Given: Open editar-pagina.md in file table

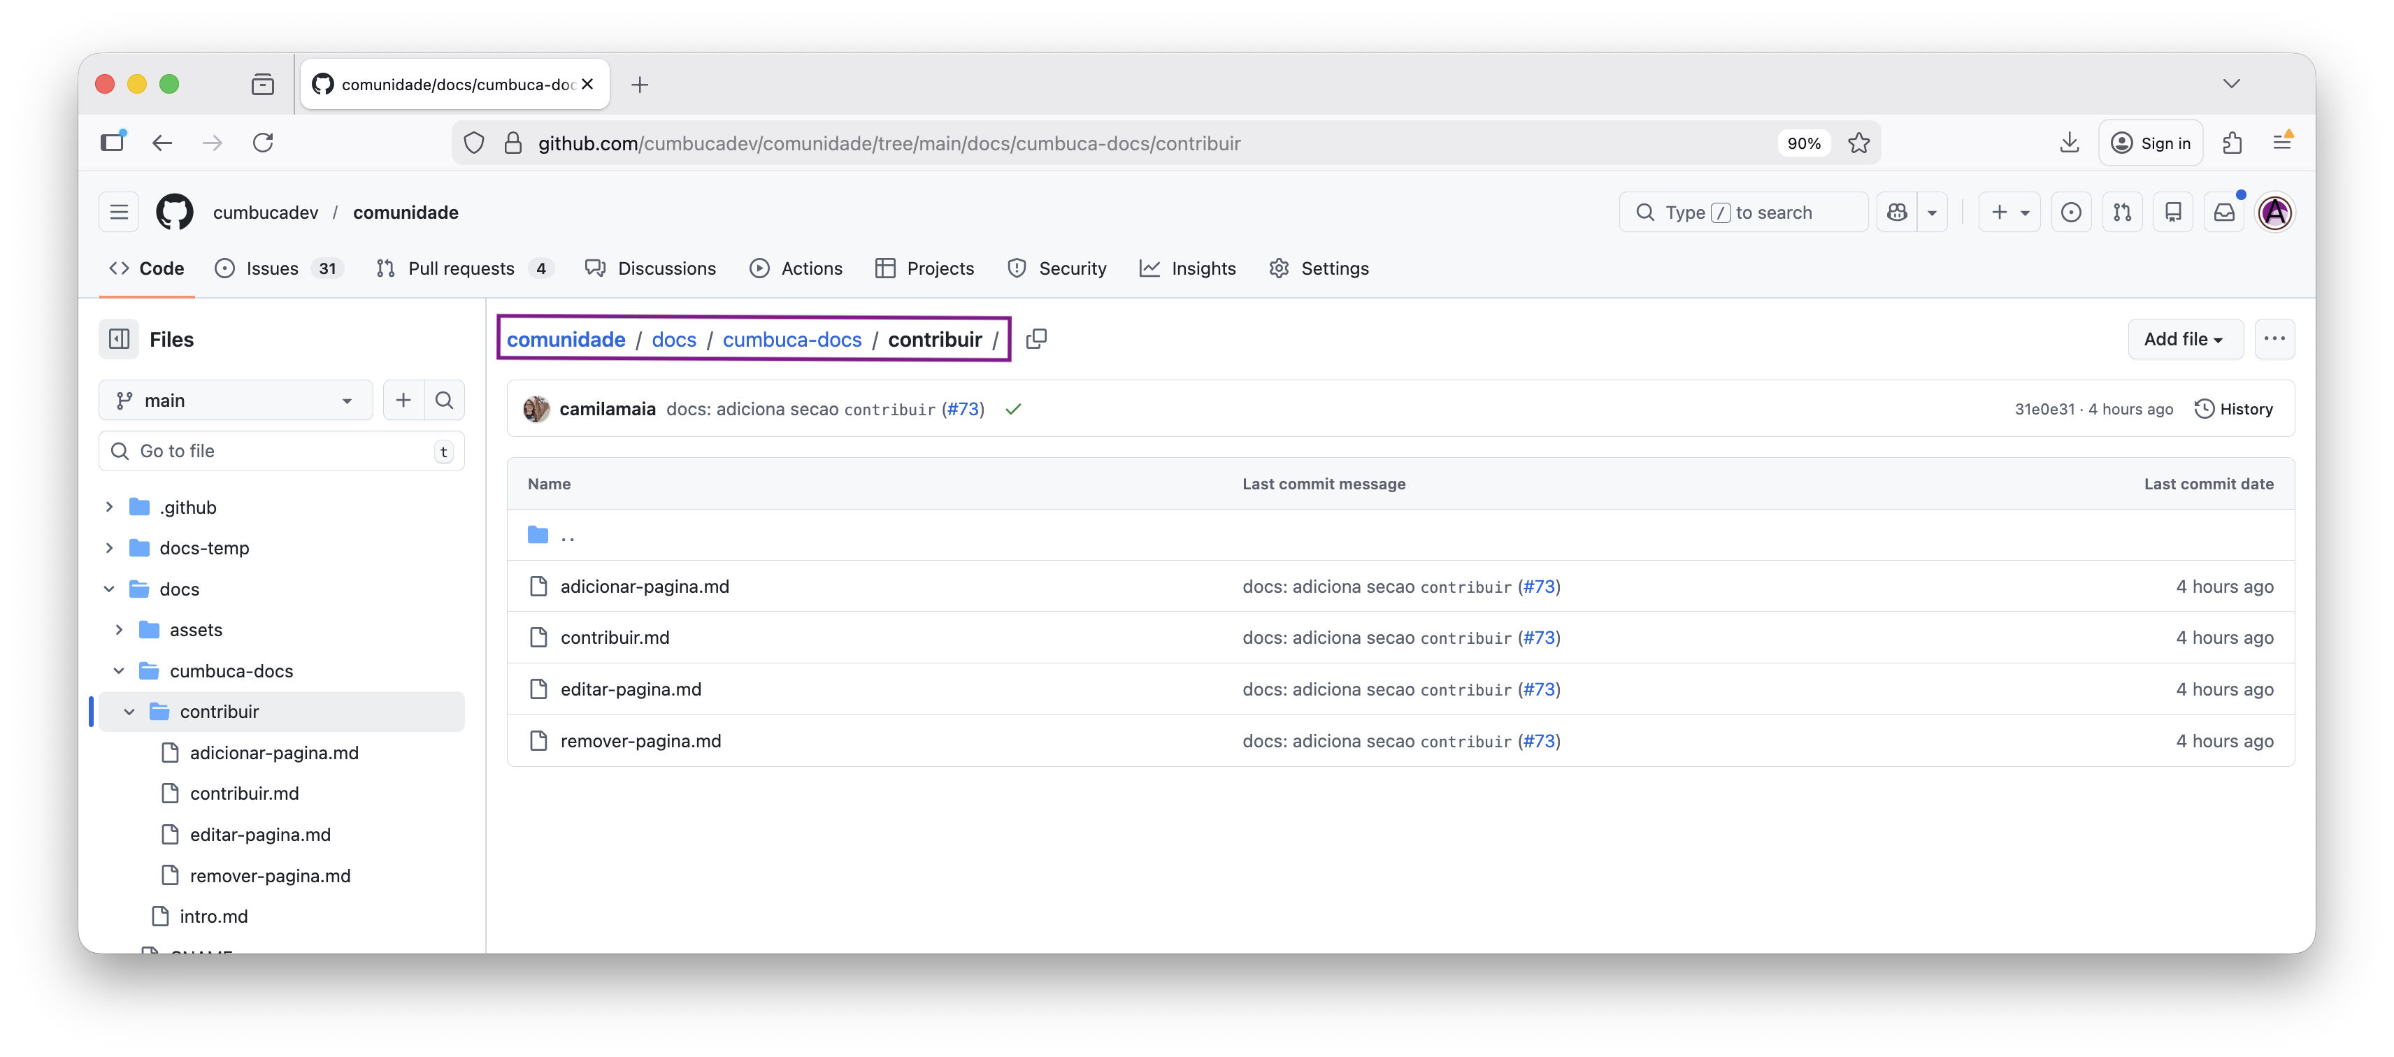Looking at the screenshot, I should [631, 689].
